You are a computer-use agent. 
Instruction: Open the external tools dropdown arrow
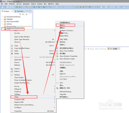coord(46,7)
